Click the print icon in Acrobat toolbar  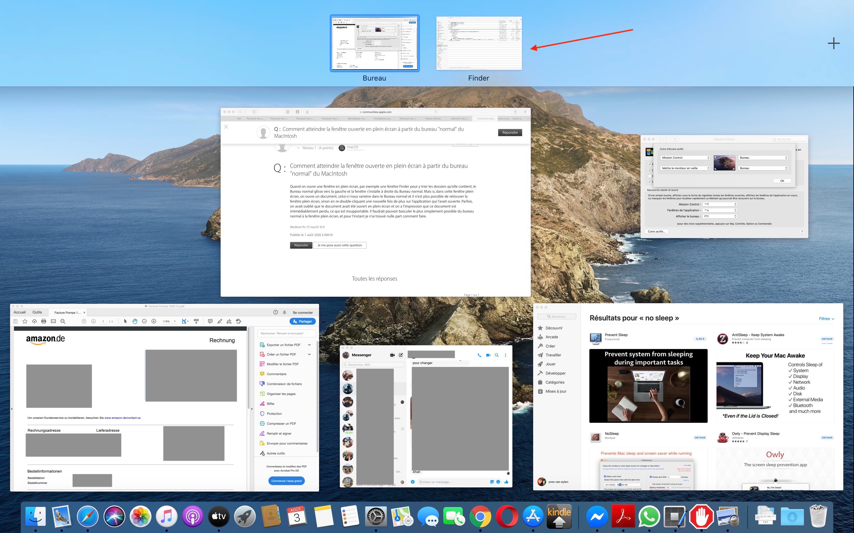(44, 321)
